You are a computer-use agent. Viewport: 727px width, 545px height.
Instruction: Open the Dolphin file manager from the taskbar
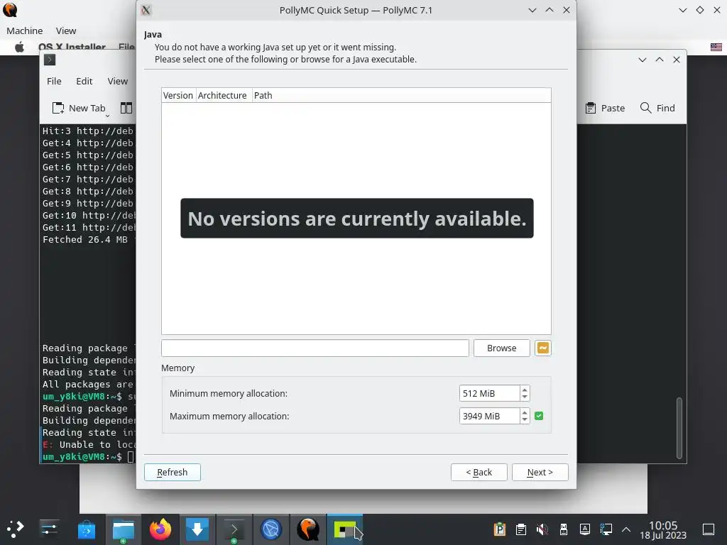pos(124,529)
